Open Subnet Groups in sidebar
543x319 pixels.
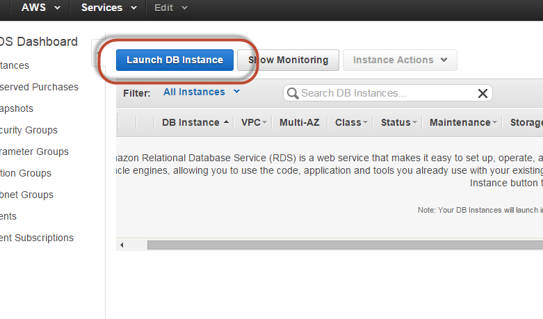26,195
